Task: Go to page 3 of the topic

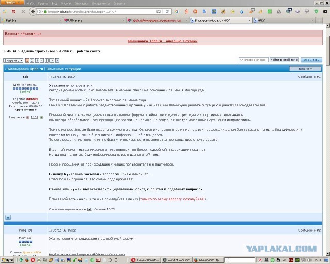Action: pos(37,61)
